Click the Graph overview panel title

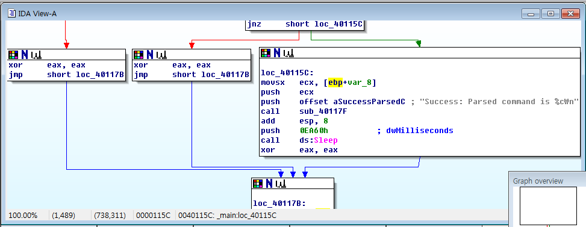pos(538,181)
